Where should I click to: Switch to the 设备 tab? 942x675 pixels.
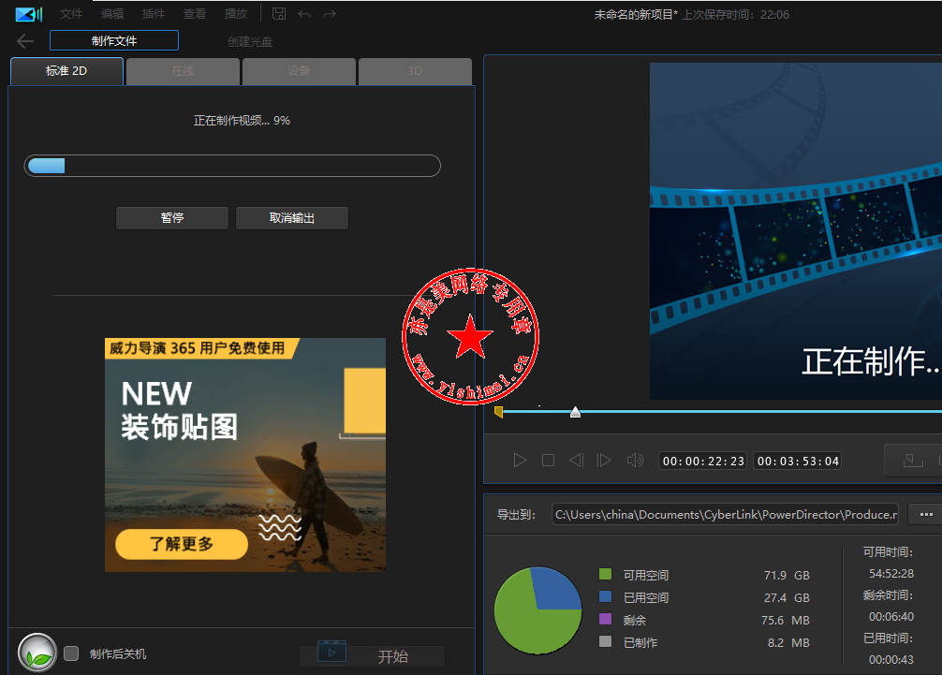tap(299, 71)
